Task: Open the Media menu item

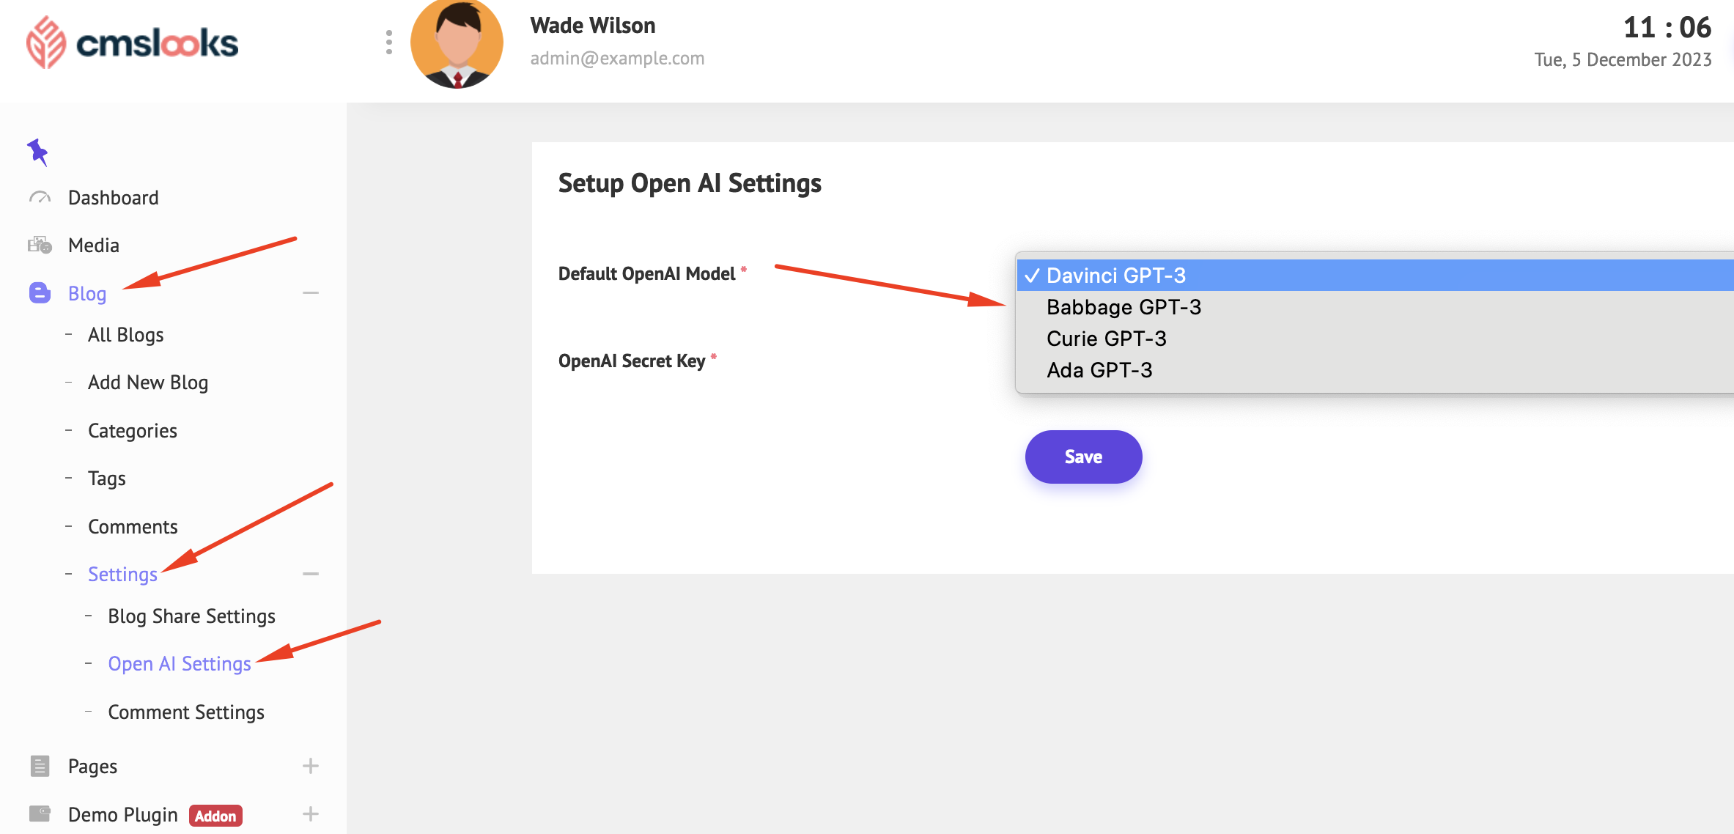Action: point(93,246)
